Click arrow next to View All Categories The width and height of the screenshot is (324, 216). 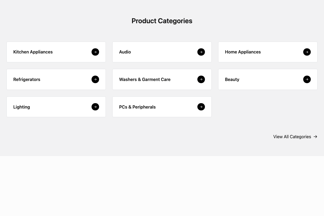click(x=315, y=137)
